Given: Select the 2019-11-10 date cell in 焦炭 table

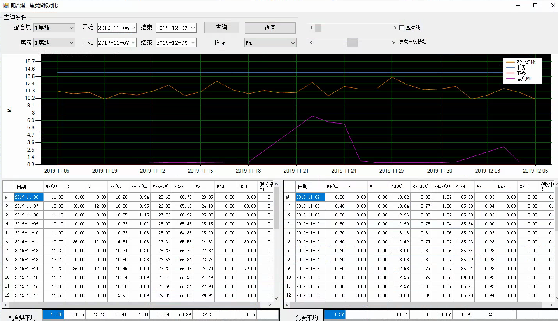Looking at the screenshot, I should (x=310, y=224).
